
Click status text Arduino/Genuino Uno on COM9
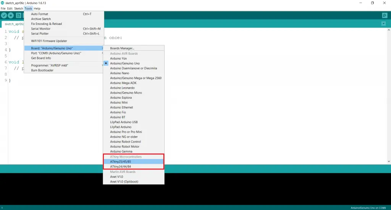[x=368, y=208]
